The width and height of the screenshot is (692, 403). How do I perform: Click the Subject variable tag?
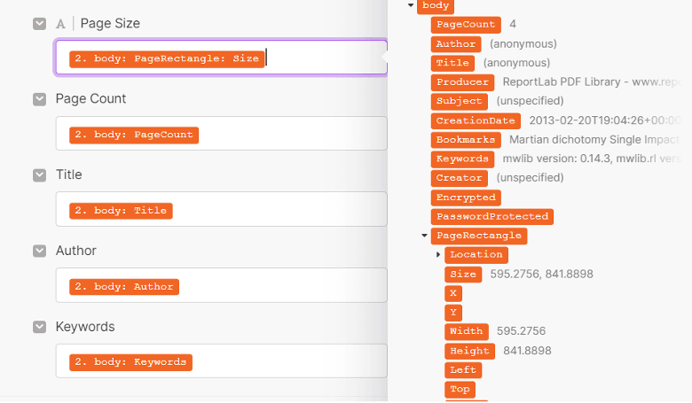[x=460, y=101]
